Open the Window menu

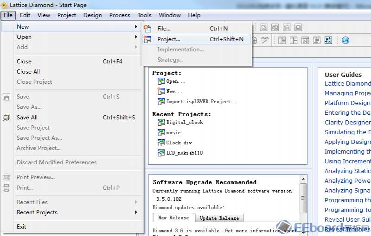[170, 15]
